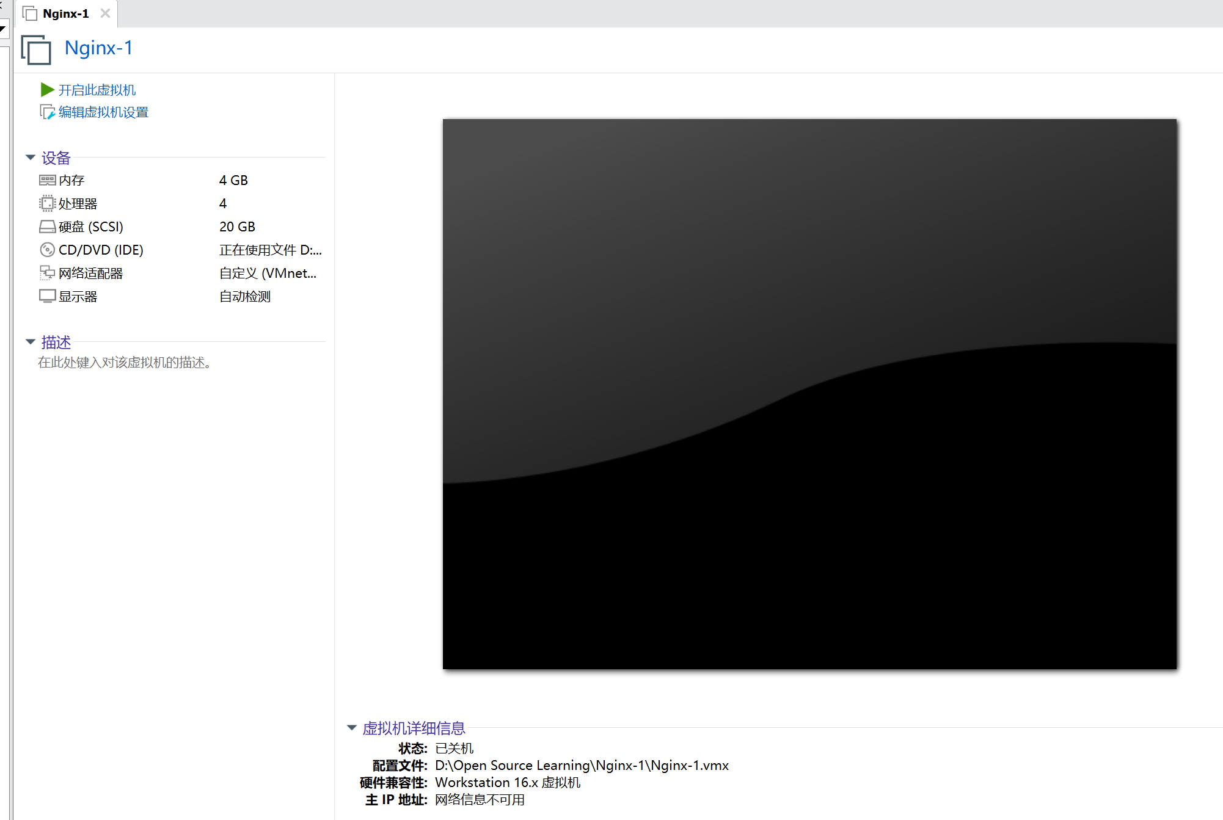1223x820 pixels.
Task: Click the large Nginx-1 VM header icon
Action: pos(36,49)
